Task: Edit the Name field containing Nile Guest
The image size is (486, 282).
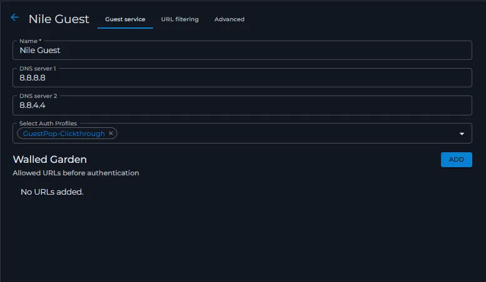Action: pyautogui.click(x=242, y=50)
